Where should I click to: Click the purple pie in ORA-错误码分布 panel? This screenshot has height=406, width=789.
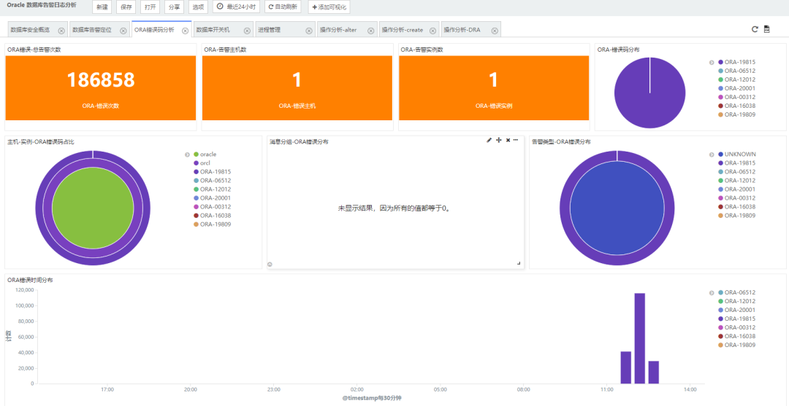pyautogui.click(x=649, y=93)
